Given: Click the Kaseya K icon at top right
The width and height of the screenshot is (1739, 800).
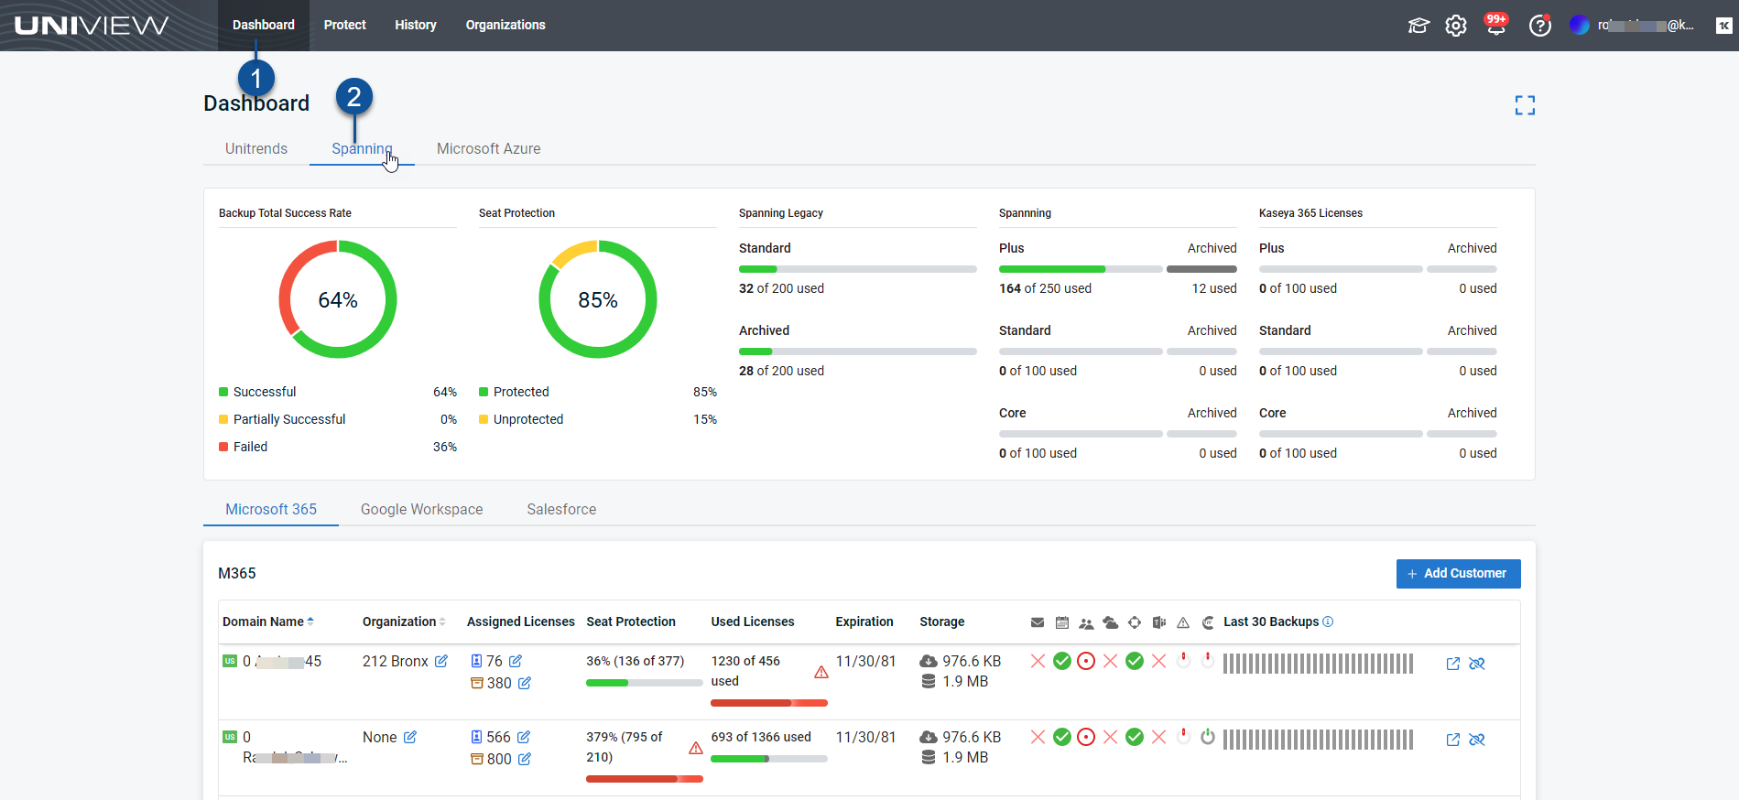Looking at the screenshot, I should (x=1724, y=26).
